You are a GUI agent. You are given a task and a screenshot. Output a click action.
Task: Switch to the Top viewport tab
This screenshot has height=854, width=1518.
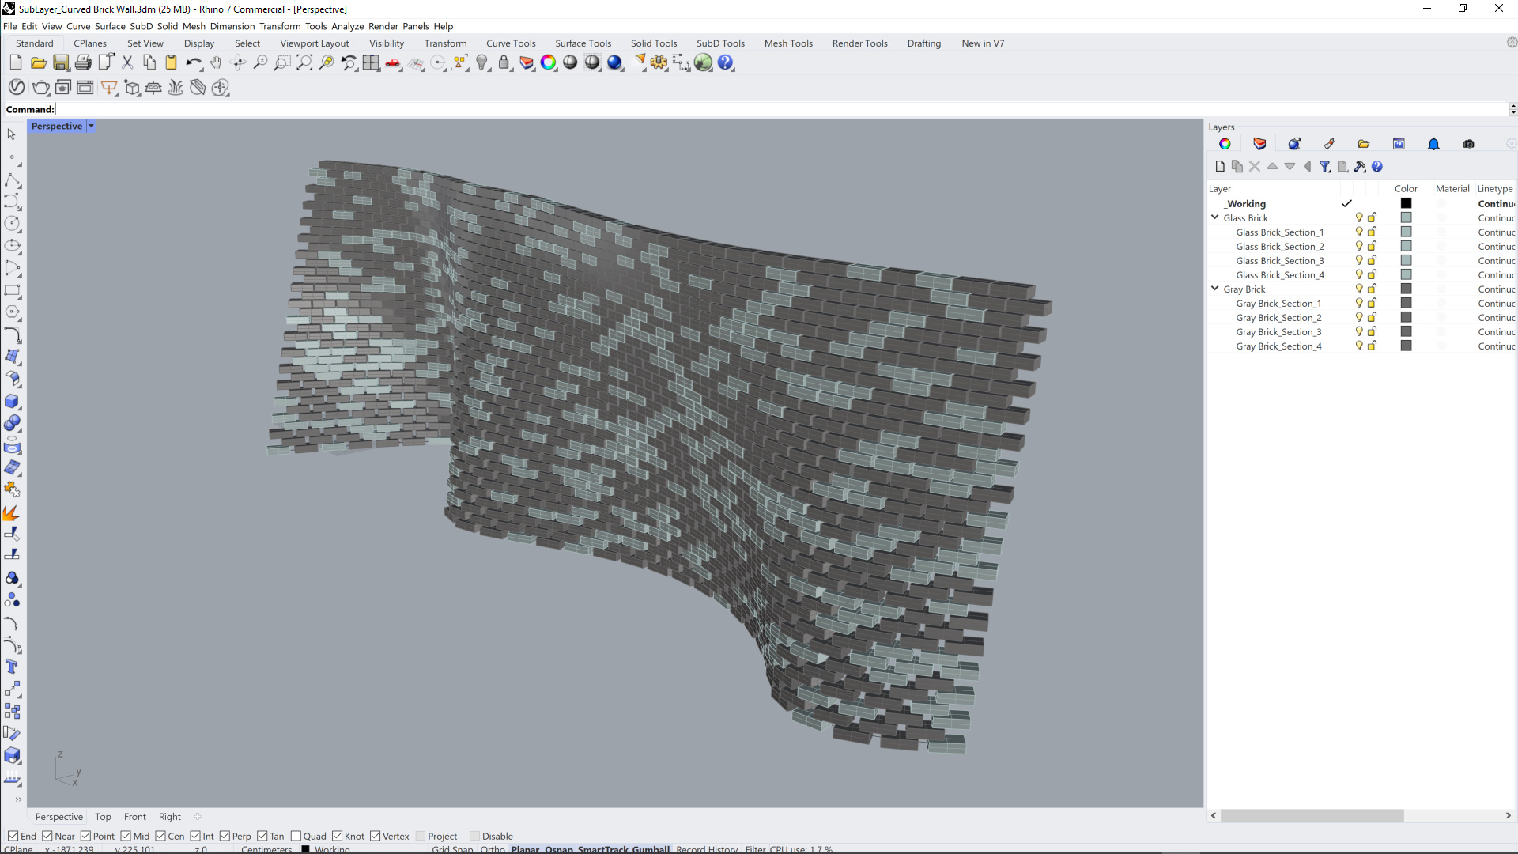pos(103,817)
